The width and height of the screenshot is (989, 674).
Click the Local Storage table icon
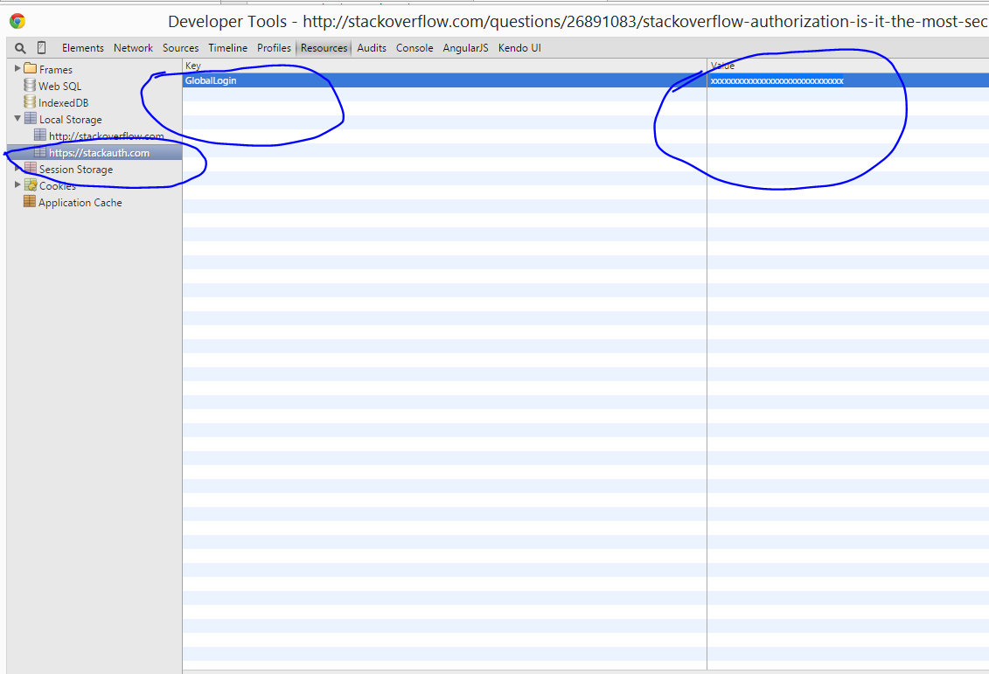pyautogui.click(x=31, y=119)
